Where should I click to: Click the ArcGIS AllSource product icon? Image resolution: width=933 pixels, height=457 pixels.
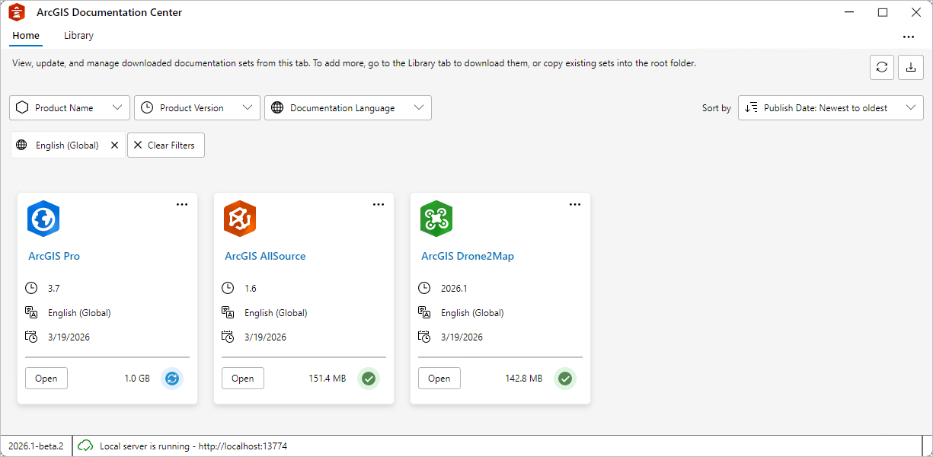pos(240,219)
